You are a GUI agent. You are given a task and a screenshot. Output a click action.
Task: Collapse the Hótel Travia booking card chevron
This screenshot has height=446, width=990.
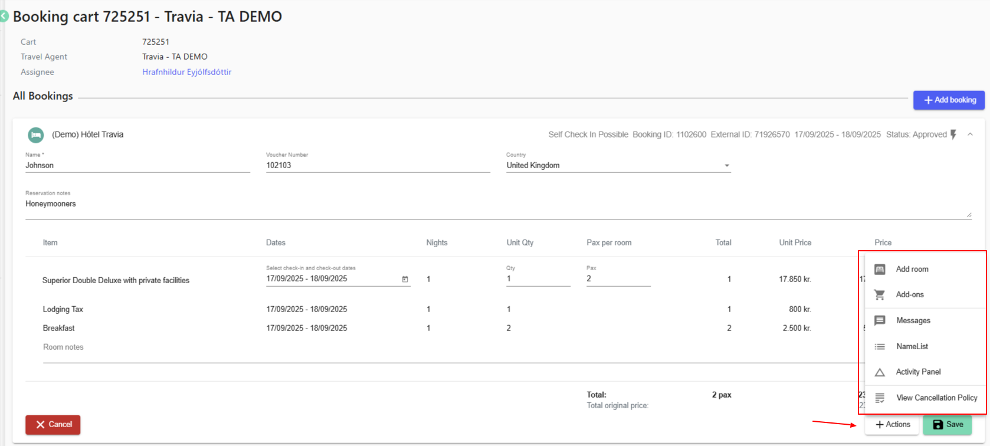coord(970,135)
